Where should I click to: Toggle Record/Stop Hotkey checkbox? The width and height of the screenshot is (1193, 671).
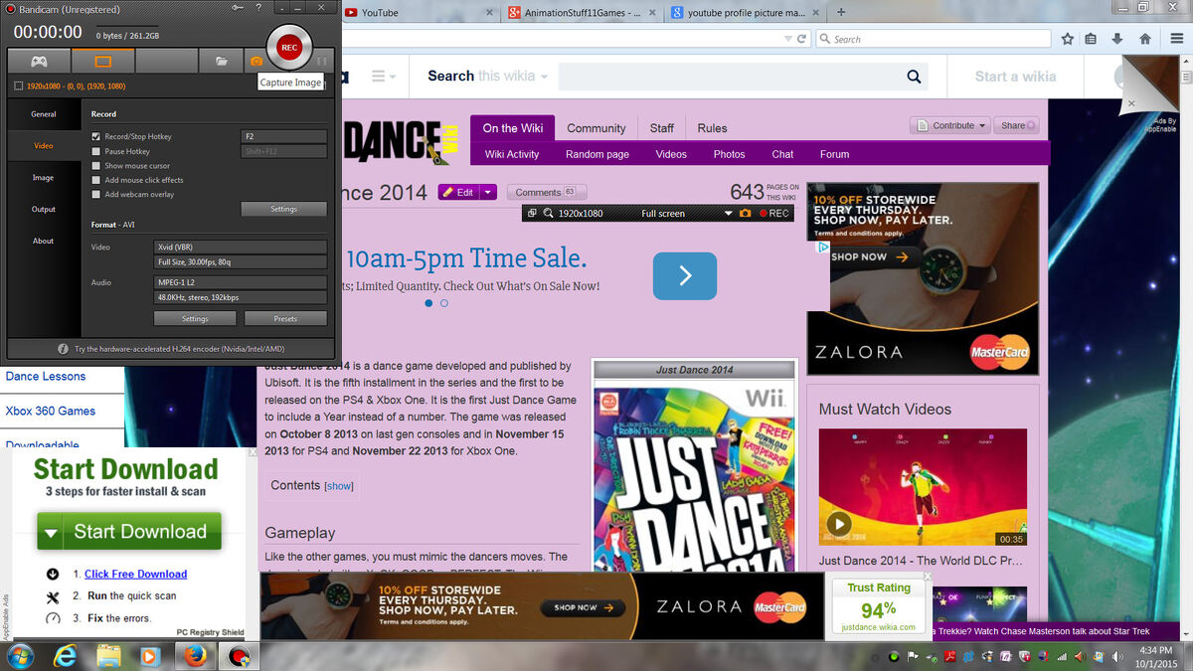tap(95, 136)
